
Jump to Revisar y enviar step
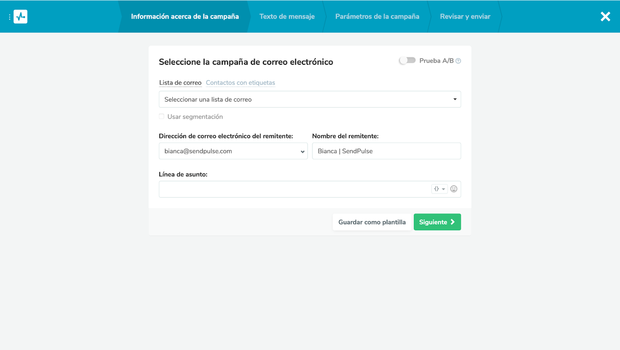tap(465, 17)
